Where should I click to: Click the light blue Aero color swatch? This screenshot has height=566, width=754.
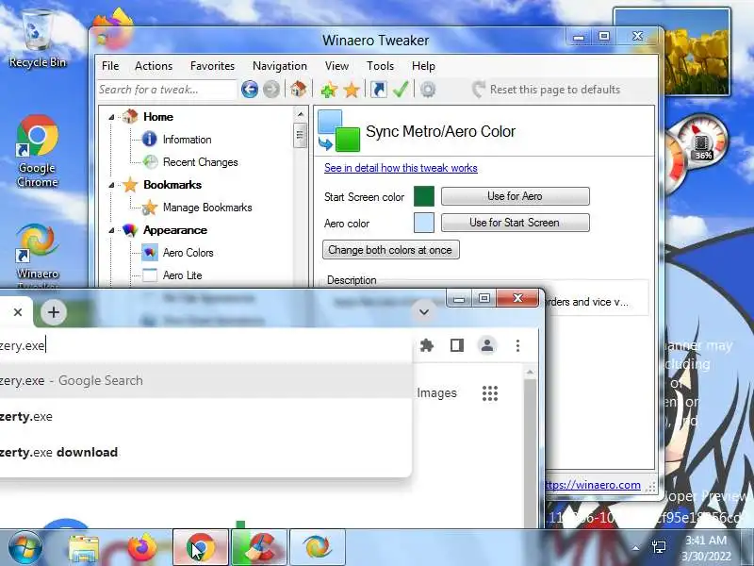423,223
